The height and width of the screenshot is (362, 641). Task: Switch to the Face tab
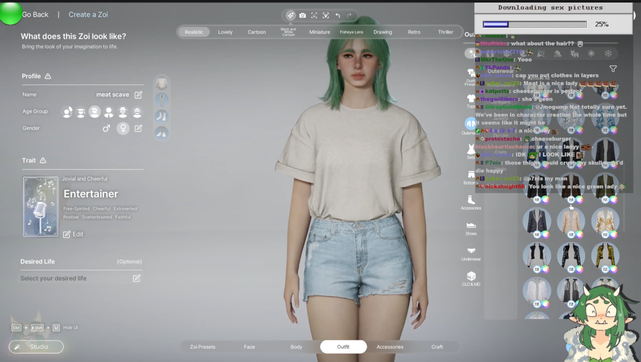(x=249, y=347)
